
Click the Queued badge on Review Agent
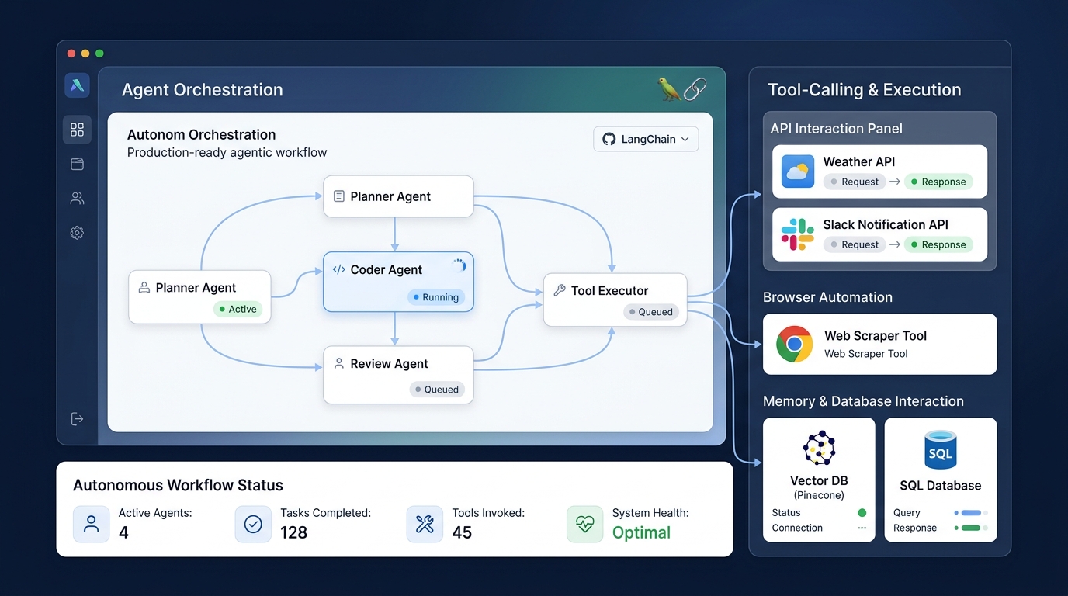437,390
